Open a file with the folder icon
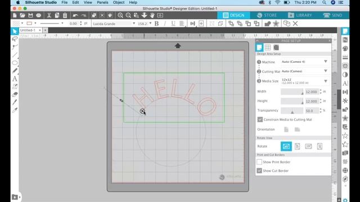 (x=22, y=15)
